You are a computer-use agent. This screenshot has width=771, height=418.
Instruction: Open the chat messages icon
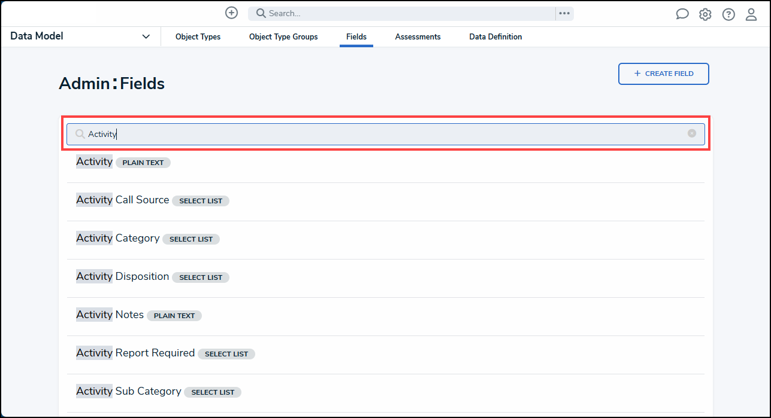pos(682,14)
